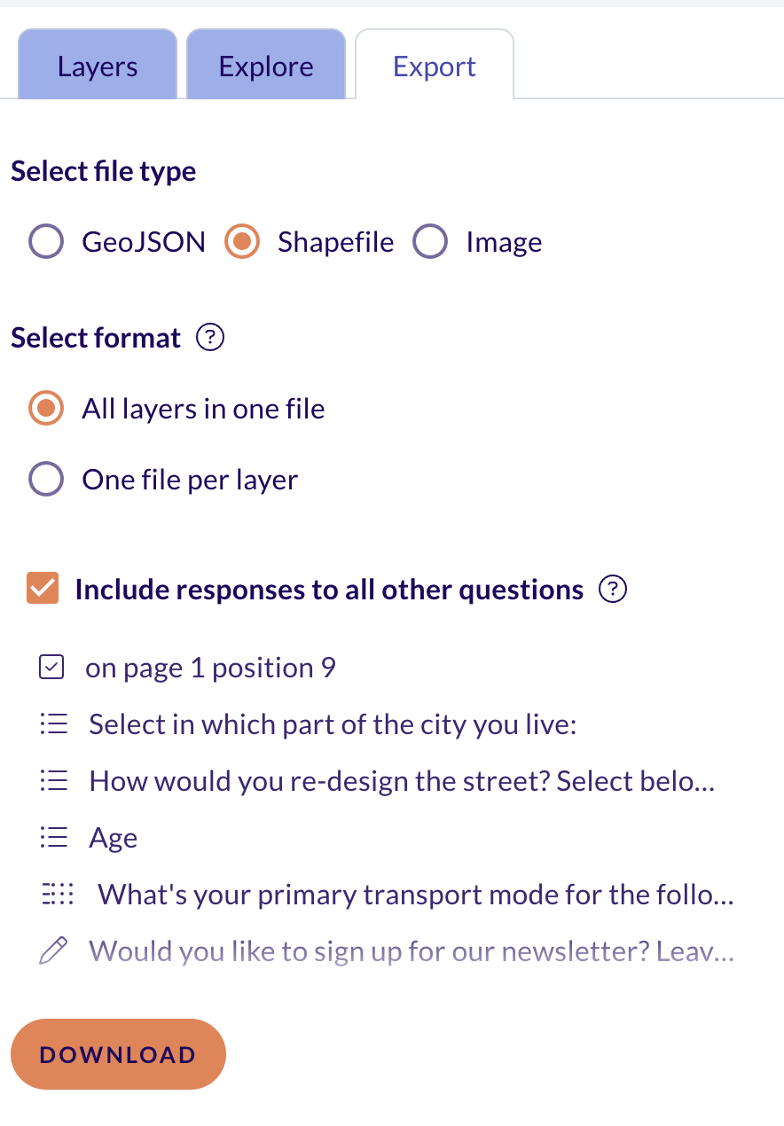Select One file per layer option
This screenshot has width=784, height=1126.
point(46,480)
